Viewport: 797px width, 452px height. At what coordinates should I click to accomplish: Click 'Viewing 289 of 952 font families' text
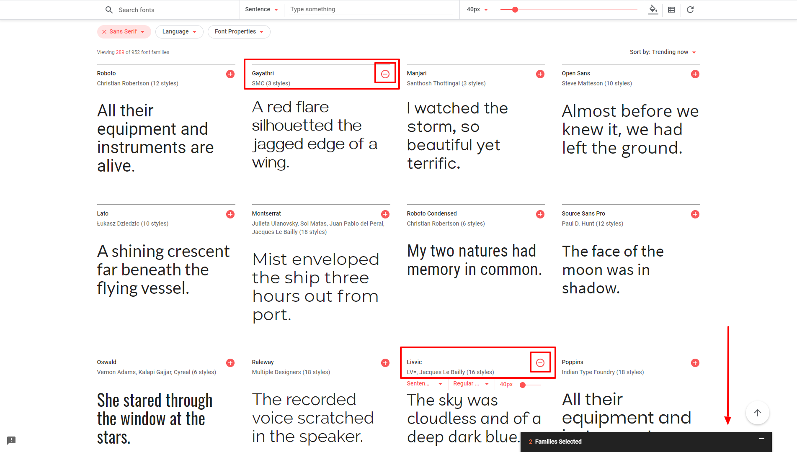(133, 52)
